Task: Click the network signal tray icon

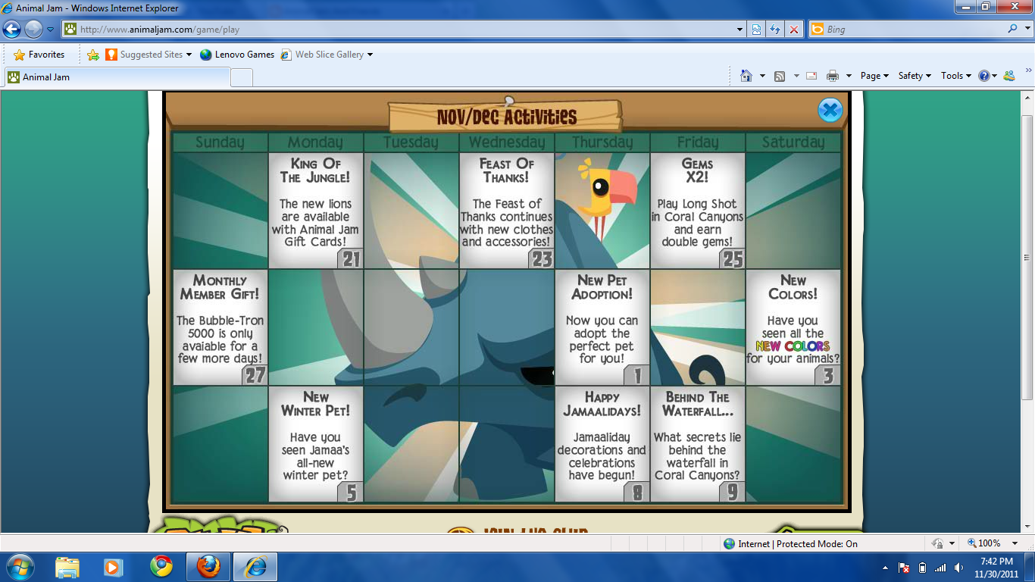Action: click(940, 568)
